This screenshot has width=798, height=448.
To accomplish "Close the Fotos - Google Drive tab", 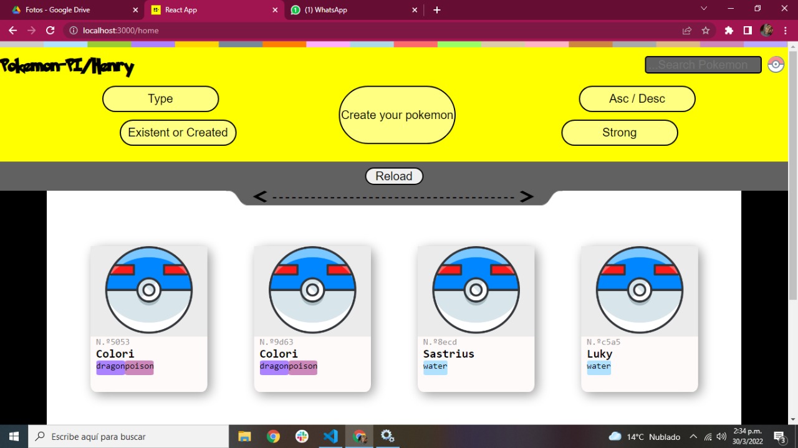I will (135, 10).
